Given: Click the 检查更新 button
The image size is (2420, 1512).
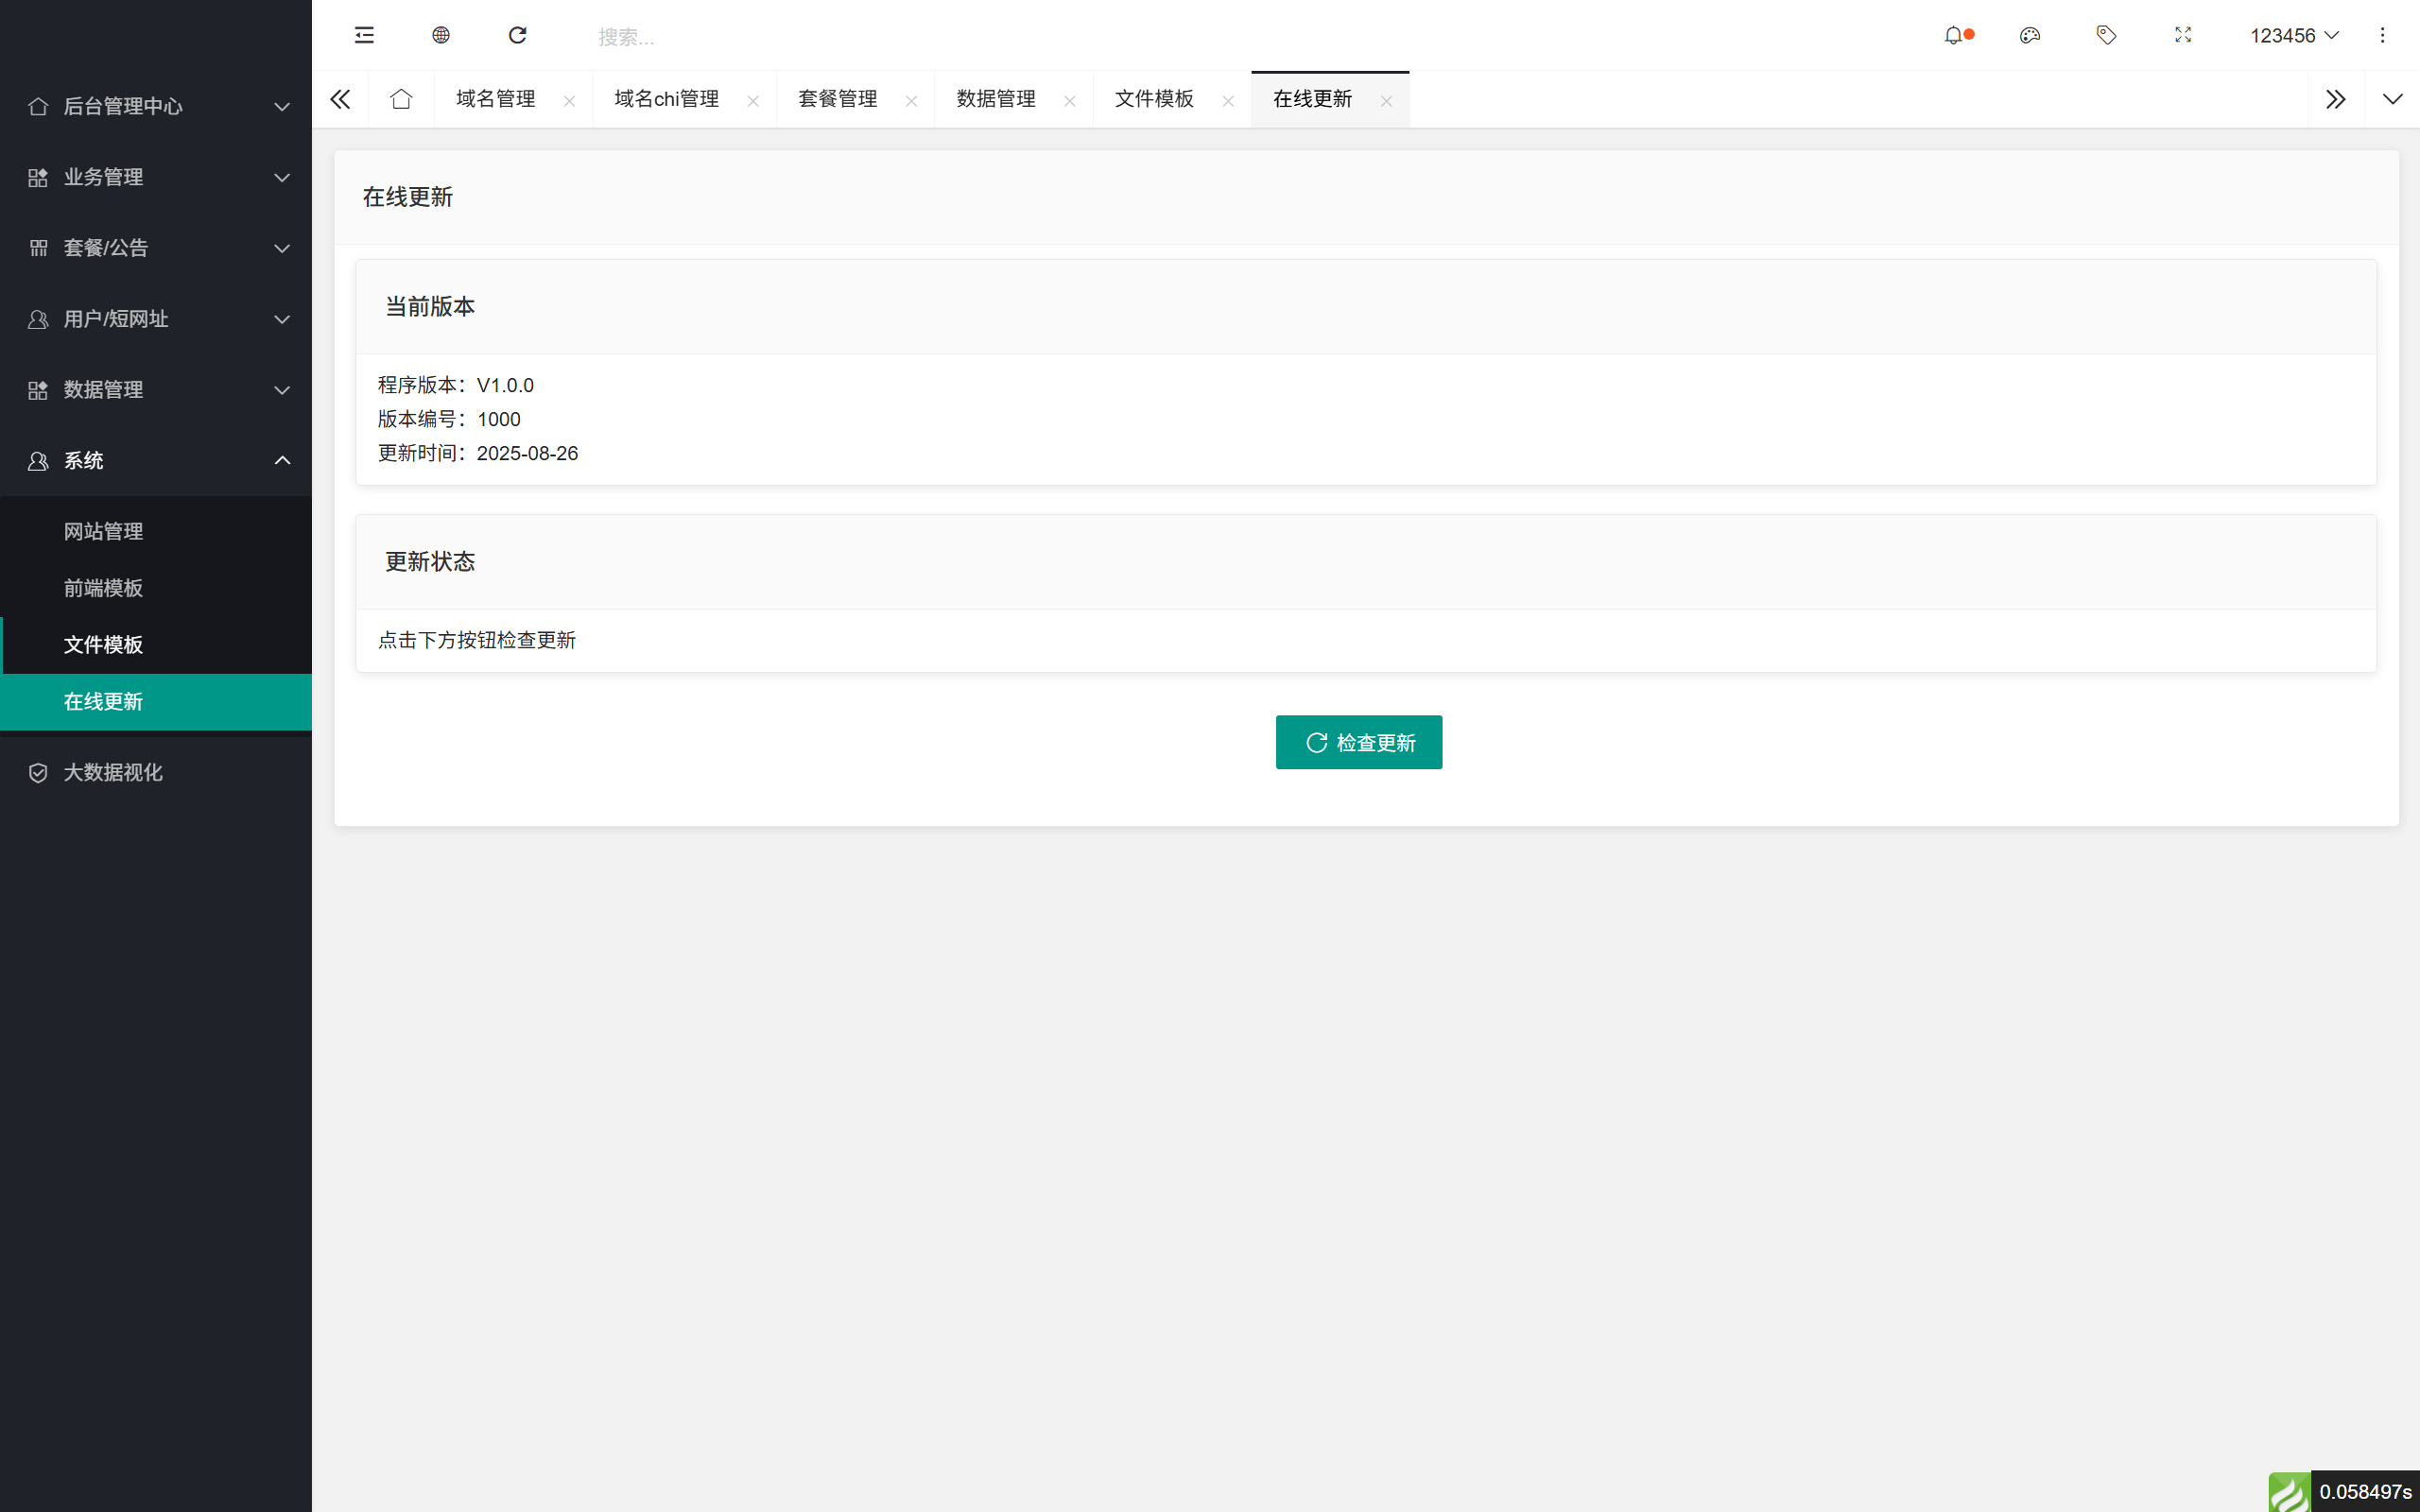Looking at the screenshot, I should [1358, 742].
